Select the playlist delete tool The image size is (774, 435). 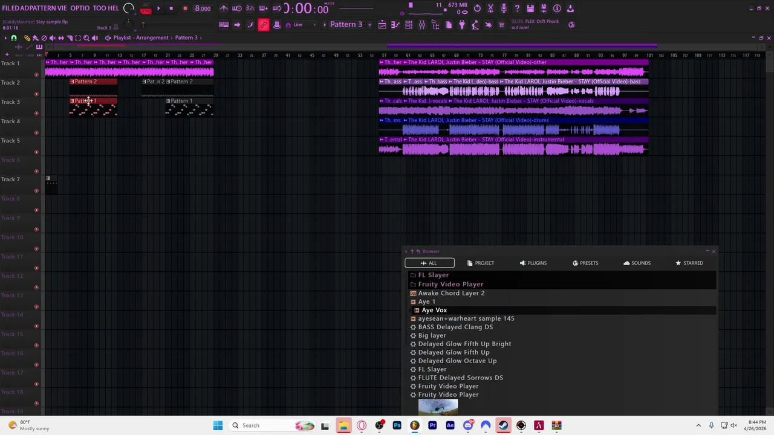(44, 38)
